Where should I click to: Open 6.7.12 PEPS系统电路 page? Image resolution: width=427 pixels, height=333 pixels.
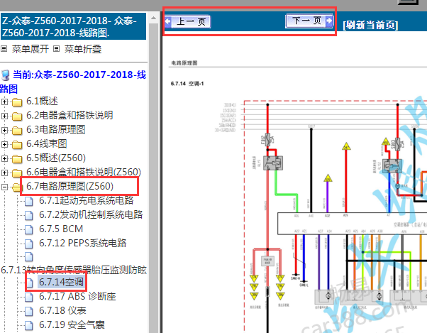(83, 243)
